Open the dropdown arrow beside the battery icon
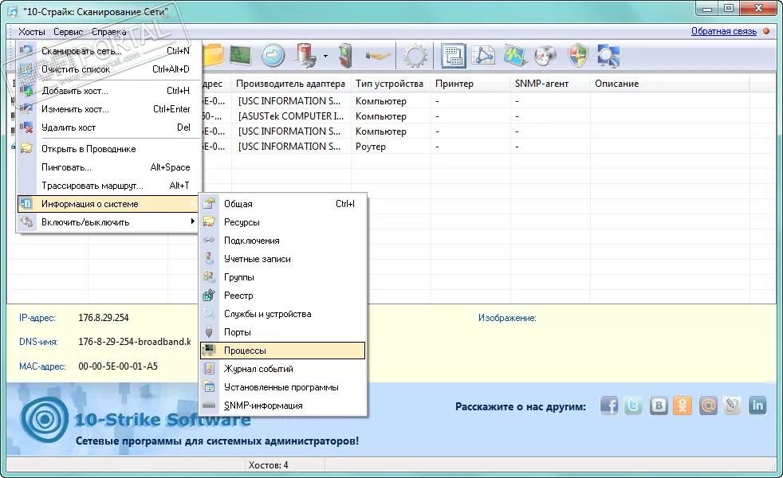Viewport: 783px width, 478px height. (x=325, y=56)
